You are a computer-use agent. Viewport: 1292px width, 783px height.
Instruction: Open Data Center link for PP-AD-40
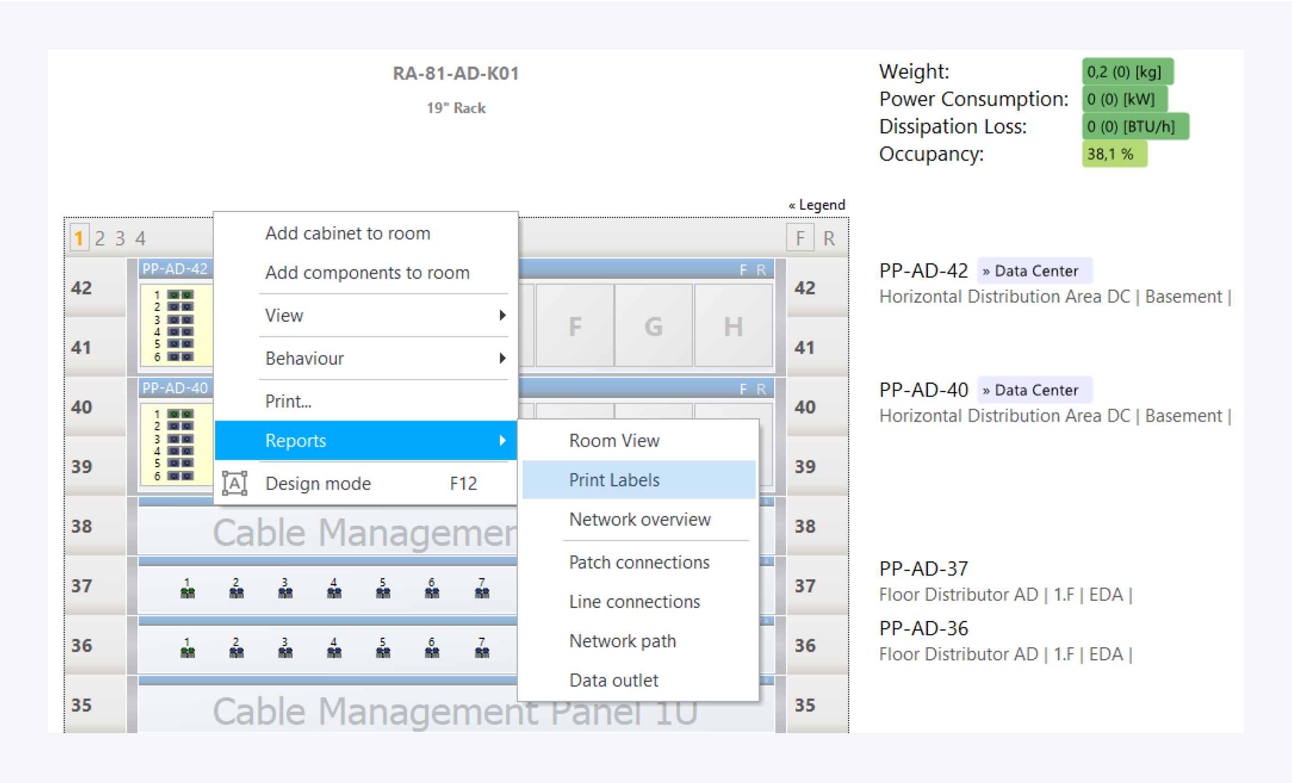click(x=1035, y=390)
